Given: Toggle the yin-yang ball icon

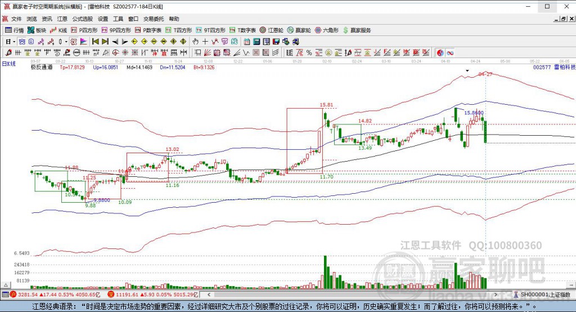Looking at the screenshot, I should point(440,53).
